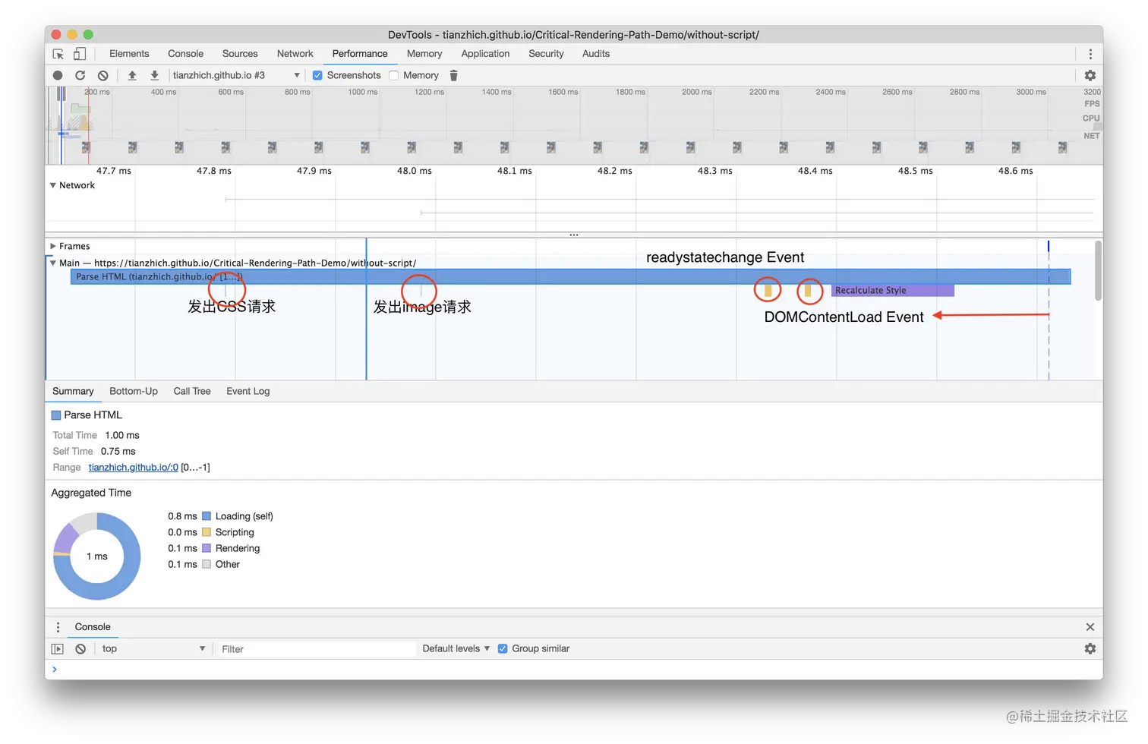Toggle the device toolbar icon

(80, 54)
